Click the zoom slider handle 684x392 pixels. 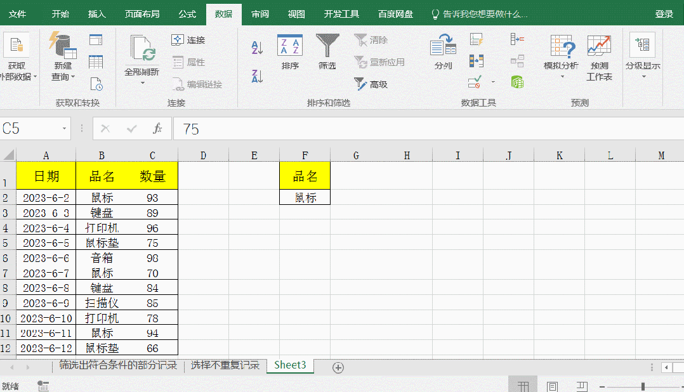(x=643, y=386)
